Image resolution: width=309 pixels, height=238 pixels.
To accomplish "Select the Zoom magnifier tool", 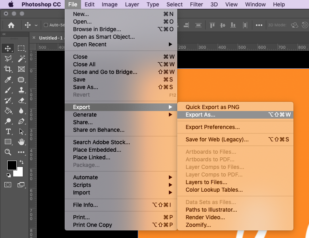I will [x=8, y=152].
